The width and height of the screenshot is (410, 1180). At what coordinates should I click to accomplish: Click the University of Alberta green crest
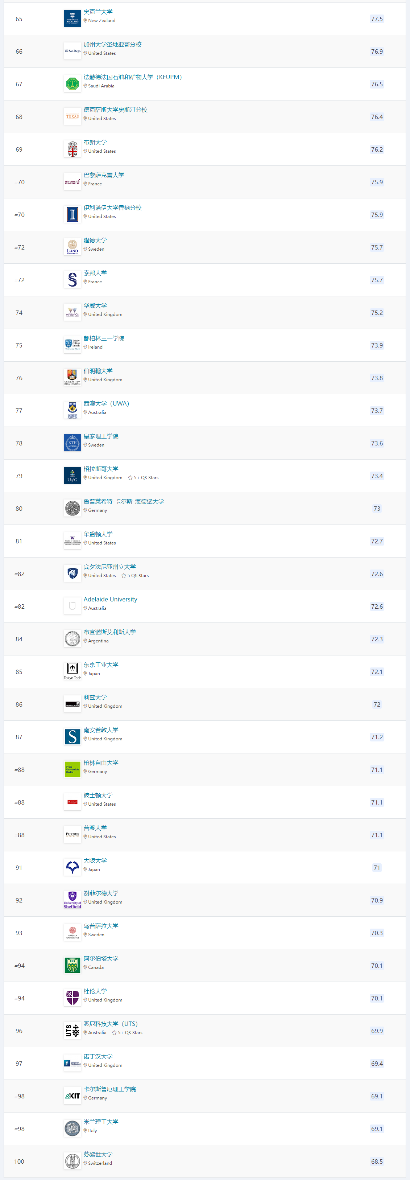72,965
